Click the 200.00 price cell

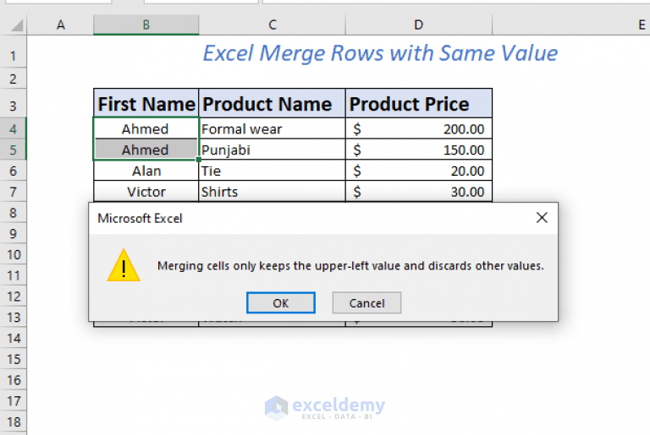(419, 128)
